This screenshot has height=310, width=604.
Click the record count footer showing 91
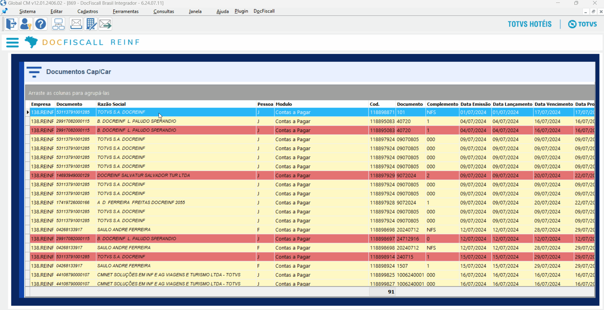coord(382,292)
